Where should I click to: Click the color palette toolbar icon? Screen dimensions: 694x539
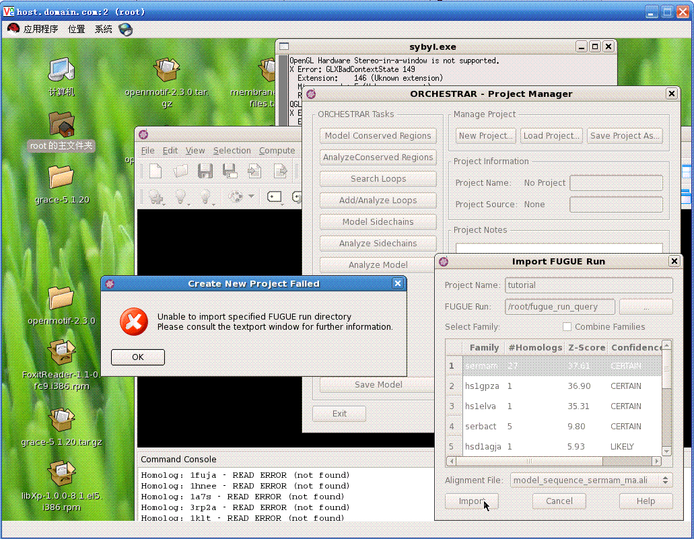click(236, 196)
